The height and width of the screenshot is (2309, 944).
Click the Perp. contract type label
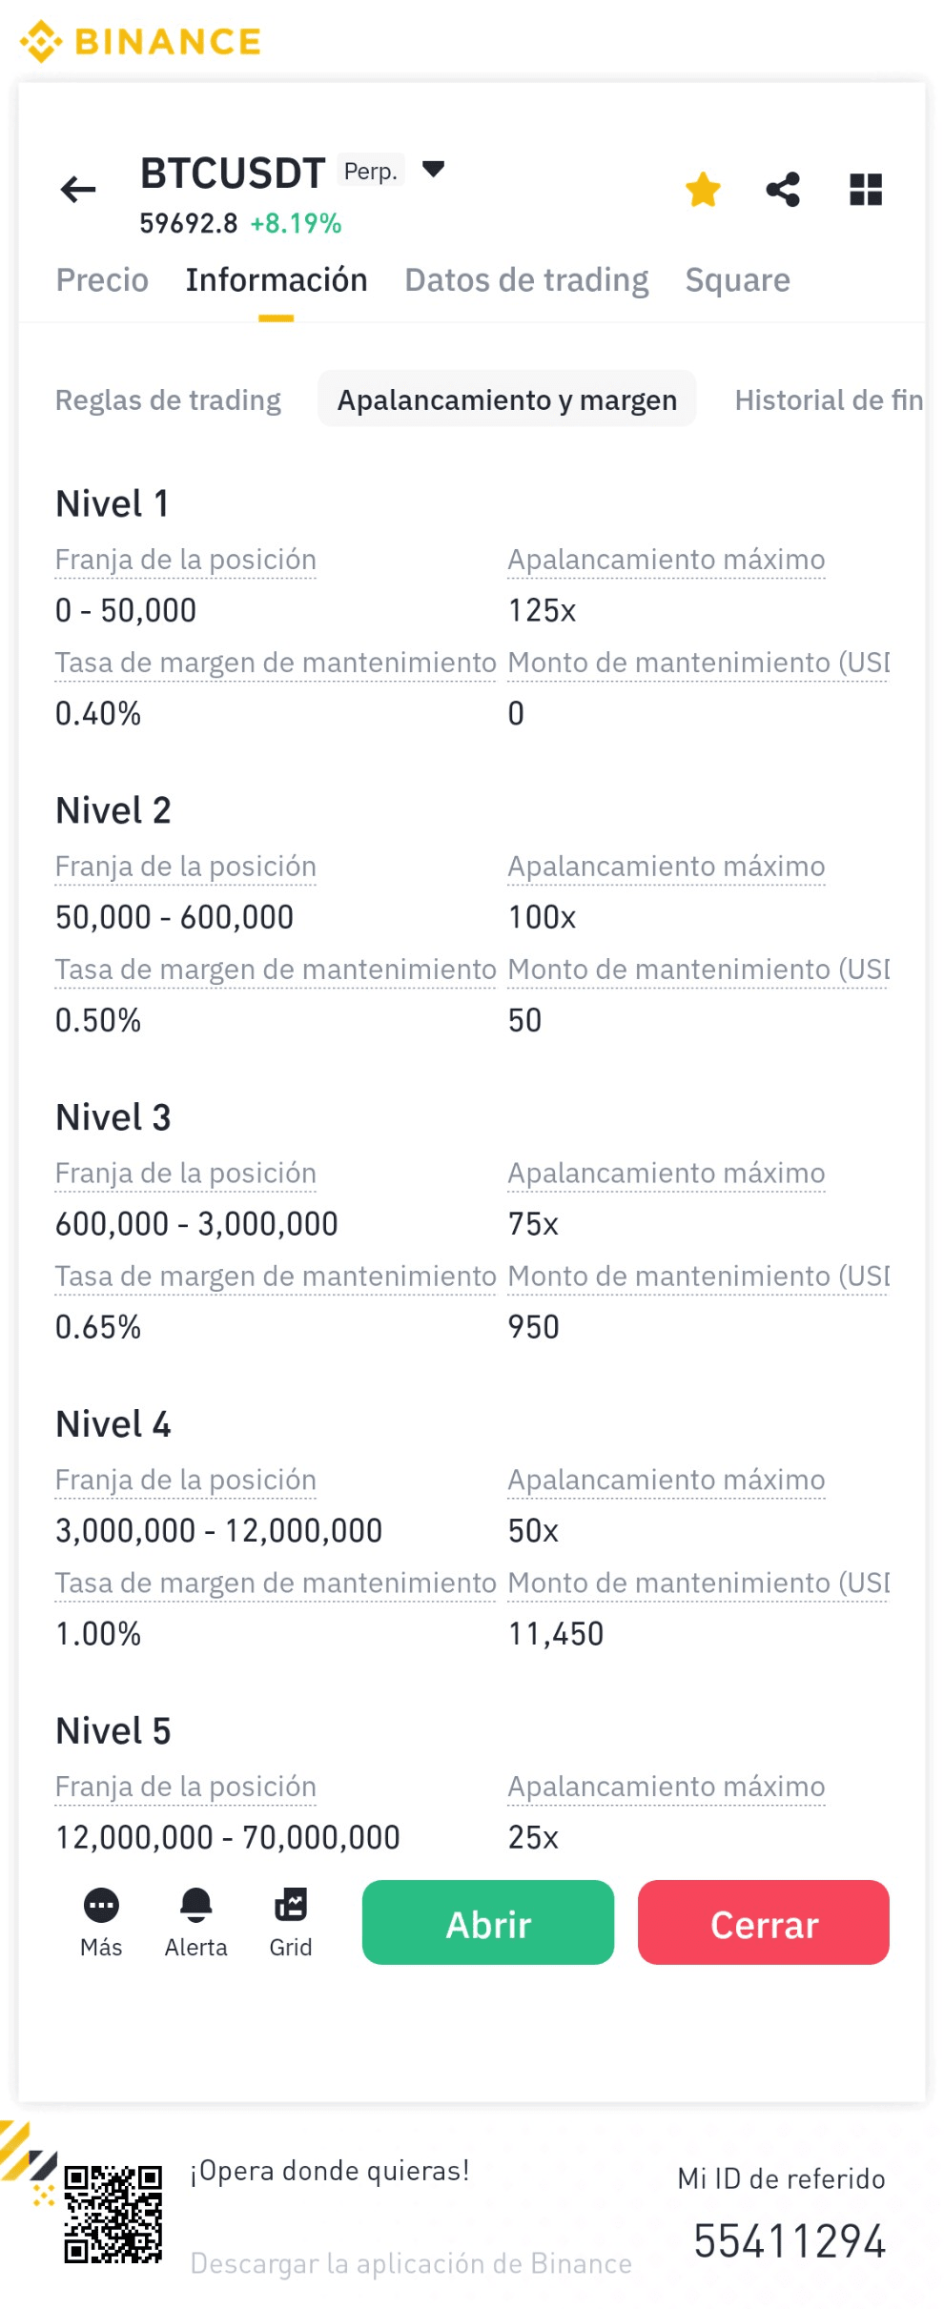coord(370,172)
